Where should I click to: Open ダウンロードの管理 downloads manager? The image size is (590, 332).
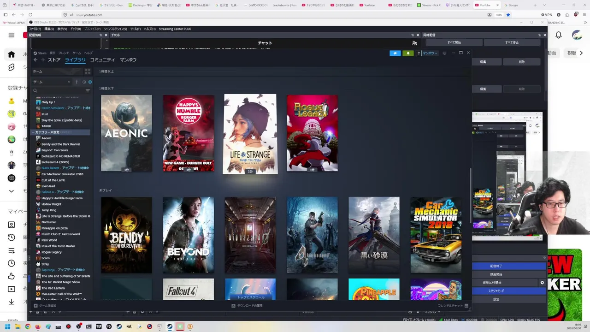[x=248, y=306]
